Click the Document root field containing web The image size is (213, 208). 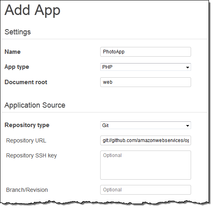point(146,82)
